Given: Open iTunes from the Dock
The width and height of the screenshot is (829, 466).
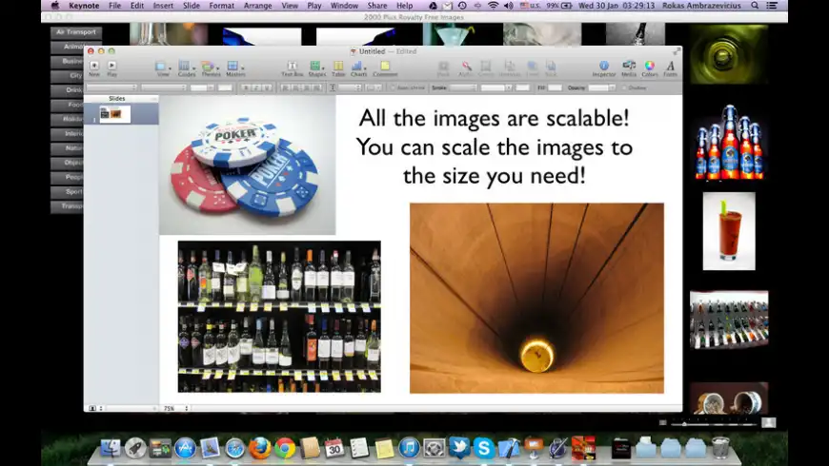Looking at the screenshot, I should tap(409, 448).
